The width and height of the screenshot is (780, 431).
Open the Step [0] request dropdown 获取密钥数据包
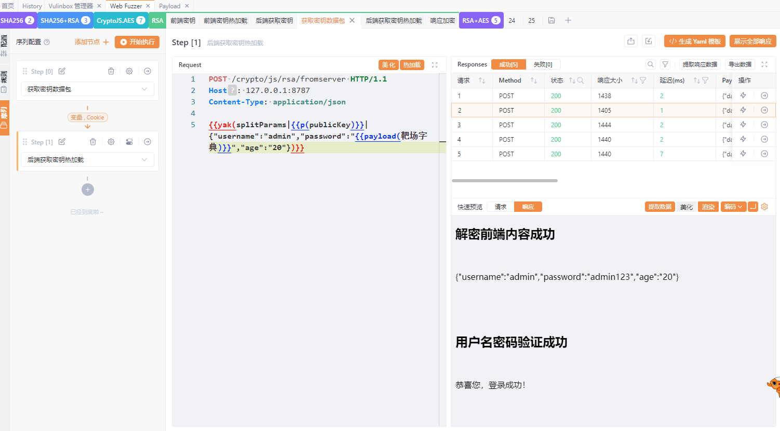click(x=87, y=89)
